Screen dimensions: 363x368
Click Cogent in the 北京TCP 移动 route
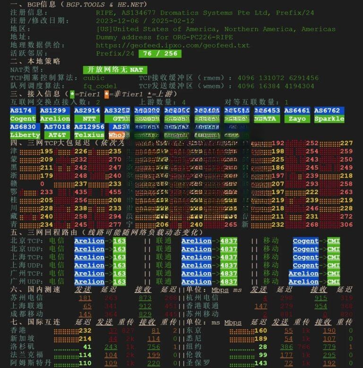click(305, 241)
